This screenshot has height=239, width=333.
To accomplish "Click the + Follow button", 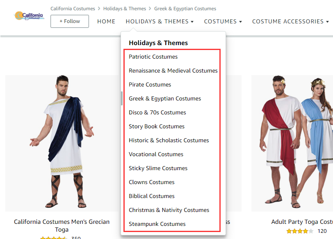I will tap(70, 21).
